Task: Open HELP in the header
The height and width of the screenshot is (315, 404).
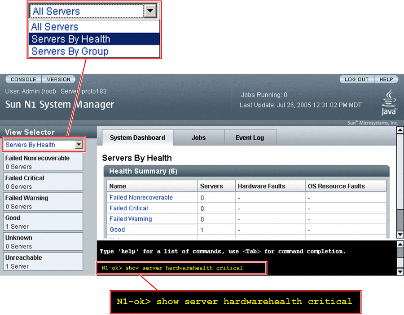Action: point(386,79)
